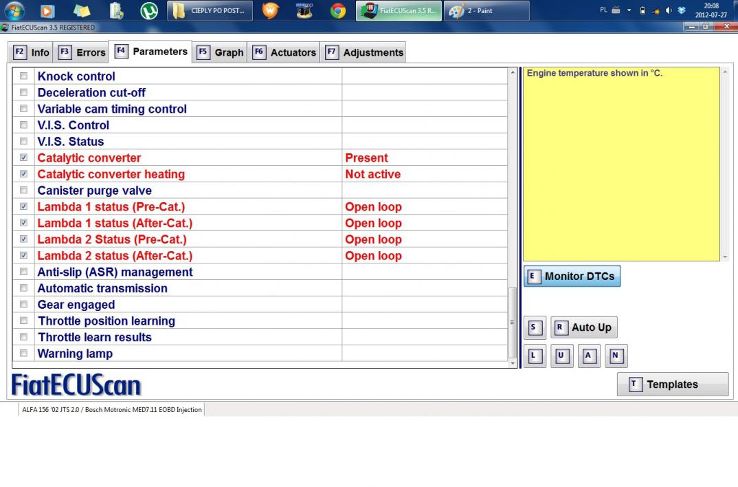
Task: Click the PL language indicator
Action: (603, 10)
